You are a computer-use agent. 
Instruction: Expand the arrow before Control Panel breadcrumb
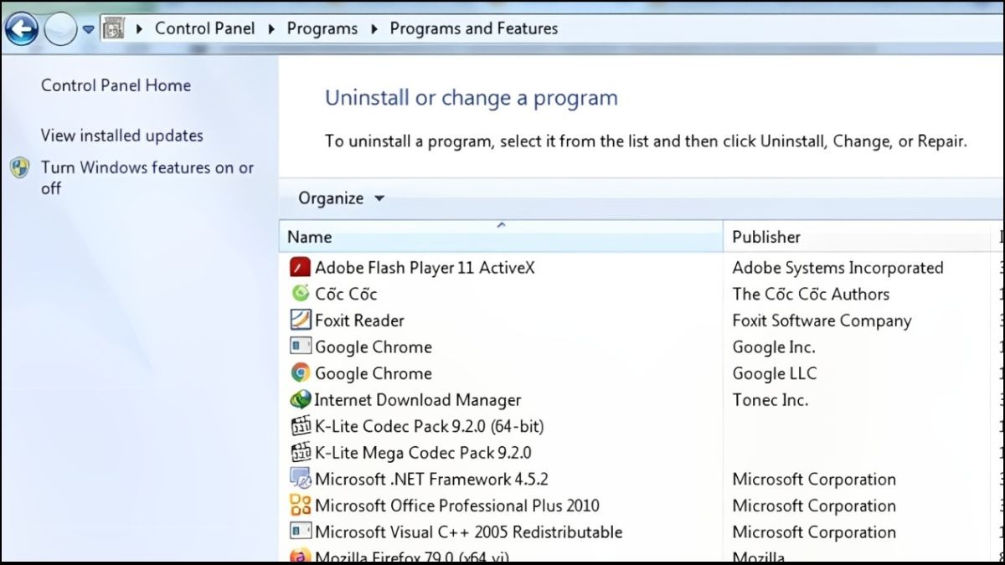coord(139,28)
